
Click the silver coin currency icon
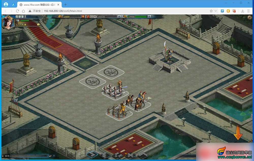pyautogui.click(x=95, y=17)
